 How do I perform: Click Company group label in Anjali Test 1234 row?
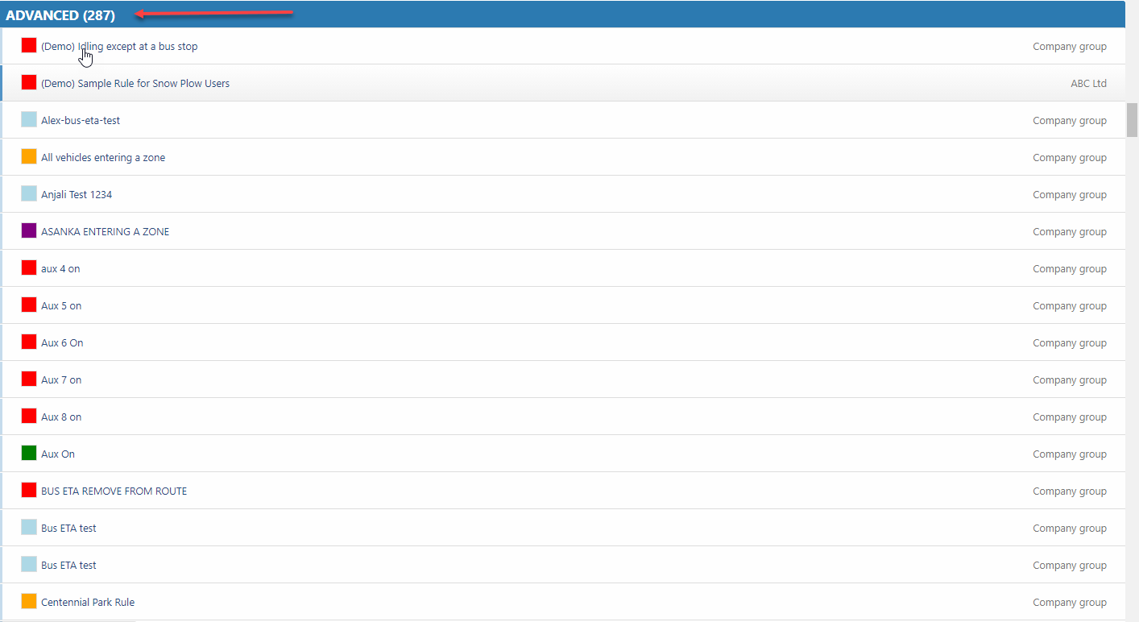click(x=1070, y=195)
